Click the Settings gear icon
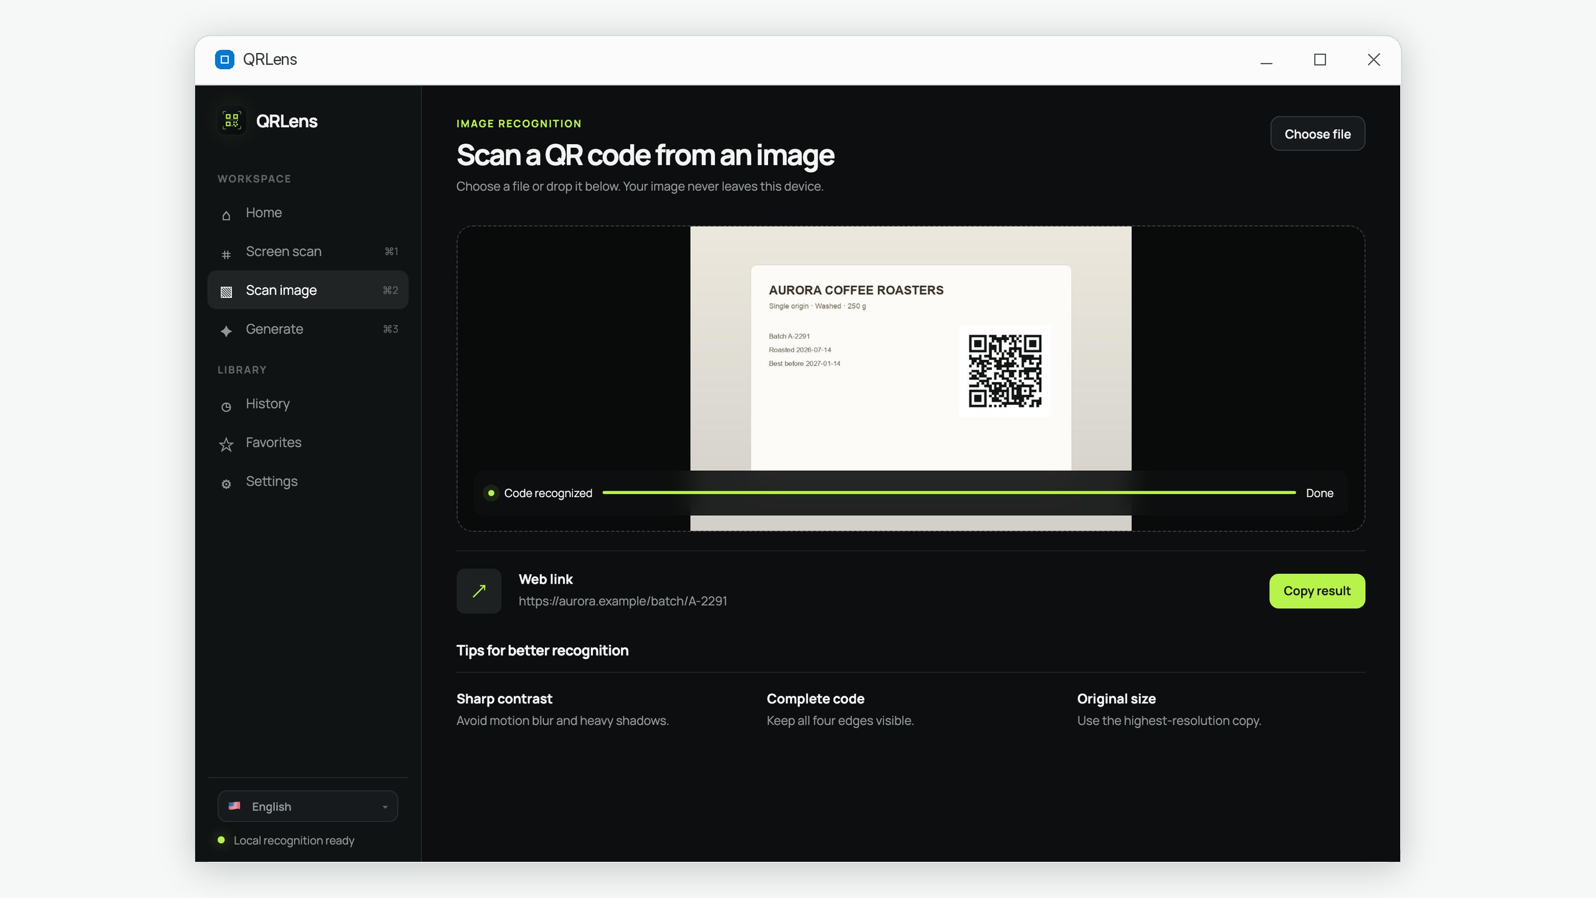 (x=226, y=484)
